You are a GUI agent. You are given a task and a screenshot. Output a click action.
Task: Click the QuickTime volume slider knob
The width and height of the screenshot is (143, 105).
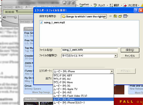coord(15,17)
